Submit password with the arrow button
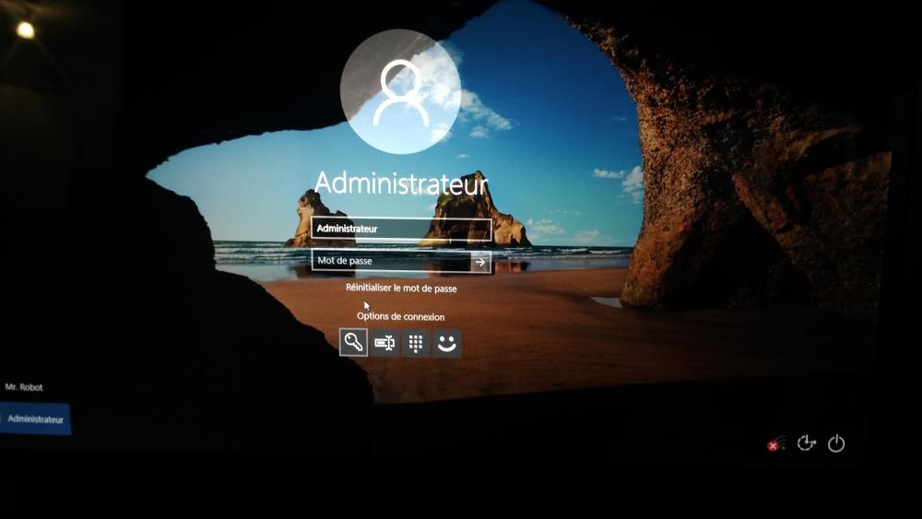 click(x=480, y=262)
